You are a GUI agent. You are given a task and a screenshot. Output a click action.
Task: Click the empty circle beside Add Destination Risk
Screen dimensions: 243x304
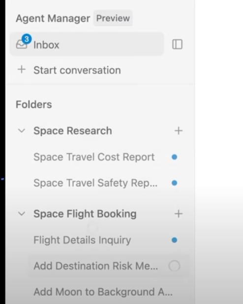point(174,266)
